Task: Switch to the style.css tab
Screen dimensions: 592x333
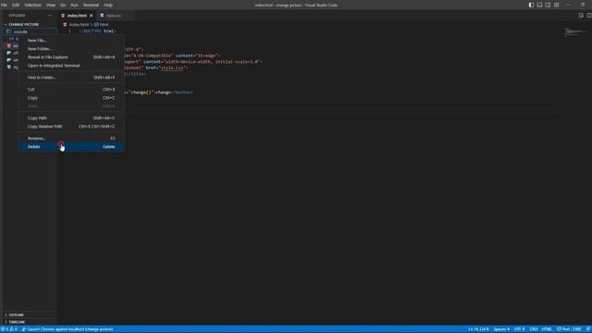Action: tap(114, 16)
